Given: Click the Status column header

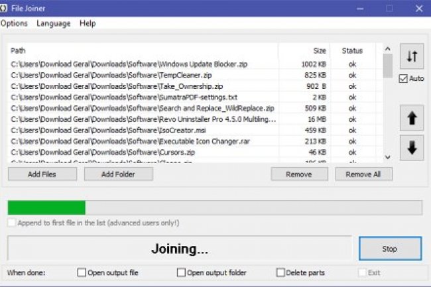Looking at the screenshot, I should click(352, 50).
